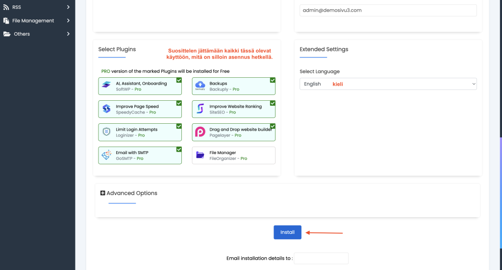Uncheck the Improve Website Ranking checkbox
Image resolution: width=502 pixels, height=270 pixels.
point(273,103)
